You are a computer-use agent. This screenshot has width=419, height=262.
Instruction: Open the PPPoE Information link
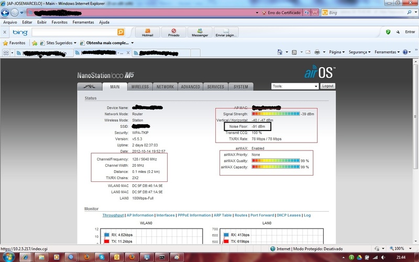[x=194, y=215]
